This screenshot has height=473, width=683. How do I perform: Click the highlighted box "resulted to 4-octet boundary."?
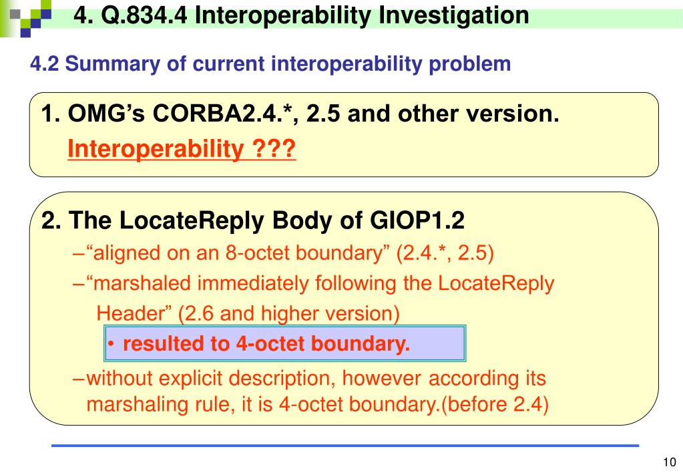(x=285, y=343)
